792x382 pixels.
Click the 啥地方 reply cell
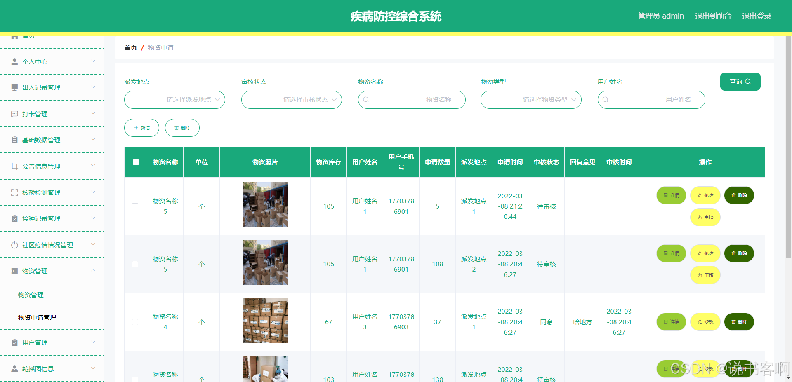tap(582, 322)
